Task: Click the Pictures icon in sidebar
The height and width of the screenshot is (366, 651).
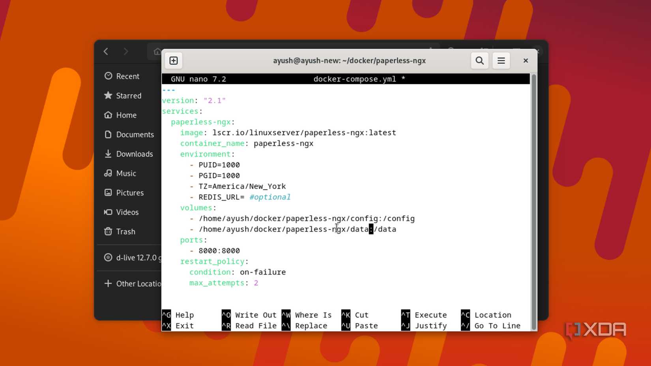Action: click(x=108, y=192)
